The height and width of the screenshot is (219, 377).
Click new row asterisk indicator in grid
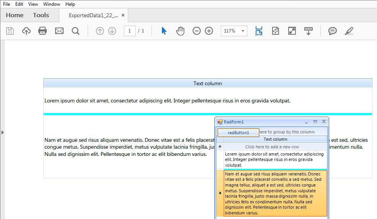point(220,147)
